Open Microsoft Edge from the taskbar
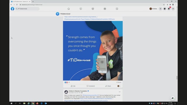187x105 pixels. [x=41, y=103]
